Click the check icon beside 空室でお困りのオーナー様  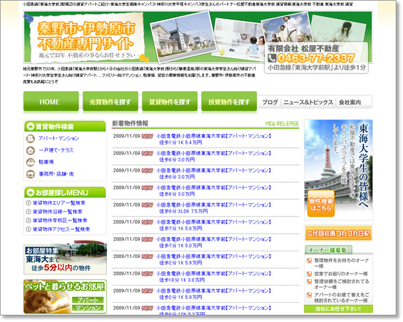coord(309,274)
